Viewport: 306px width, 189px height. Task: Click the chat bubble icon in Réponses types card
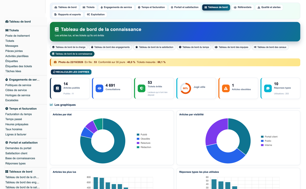tap(268, 88)
